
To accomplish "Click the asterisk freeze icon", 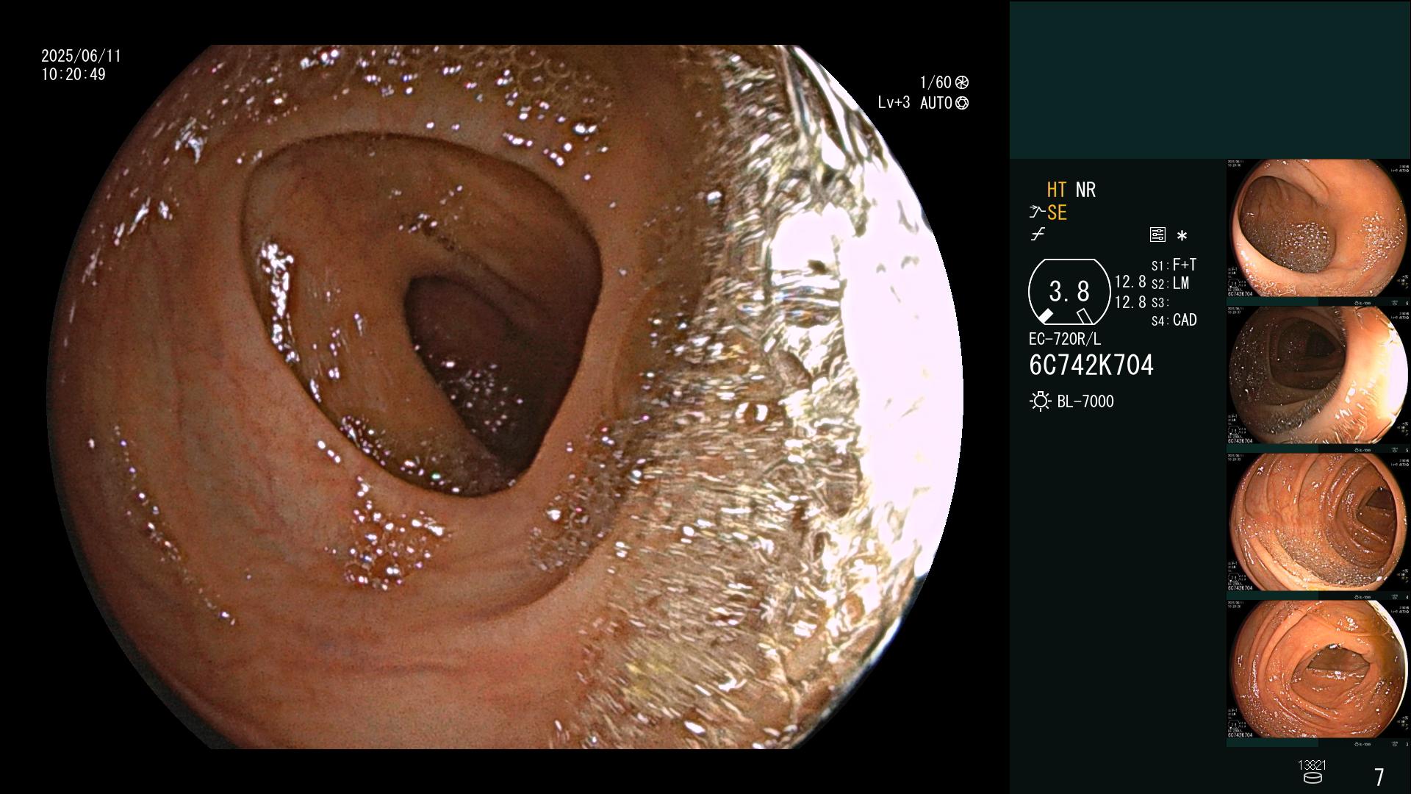I will tap(1182, 235).
